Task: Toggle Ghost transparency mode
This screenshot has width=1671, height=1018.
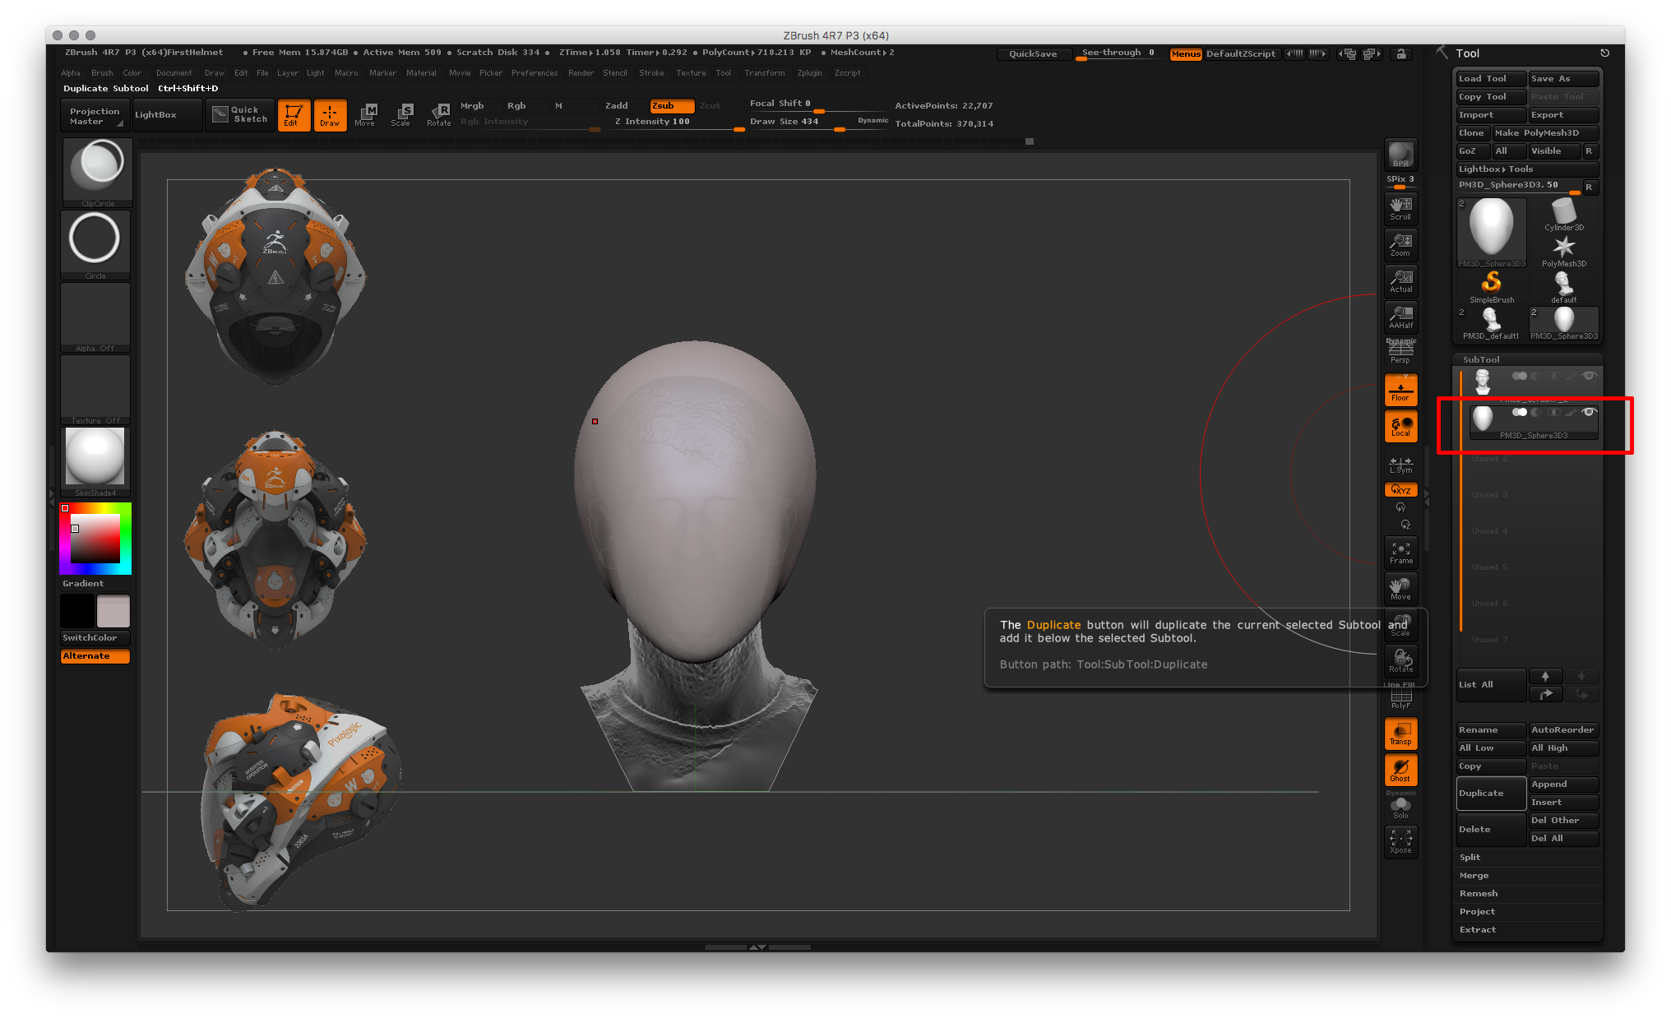Action: coord(1400,770)
